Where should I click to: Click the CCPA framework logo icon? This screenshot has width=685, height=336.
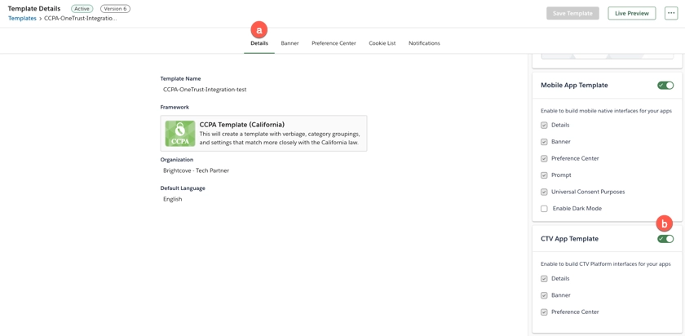[180, 133]
